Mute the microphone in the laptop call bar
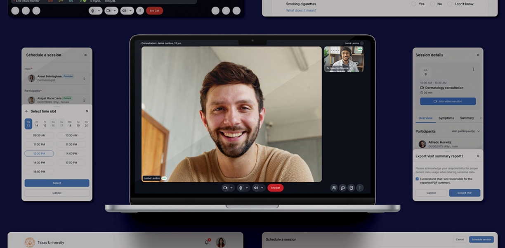Screen dimensions: 505x248 [x=241, y=188]
